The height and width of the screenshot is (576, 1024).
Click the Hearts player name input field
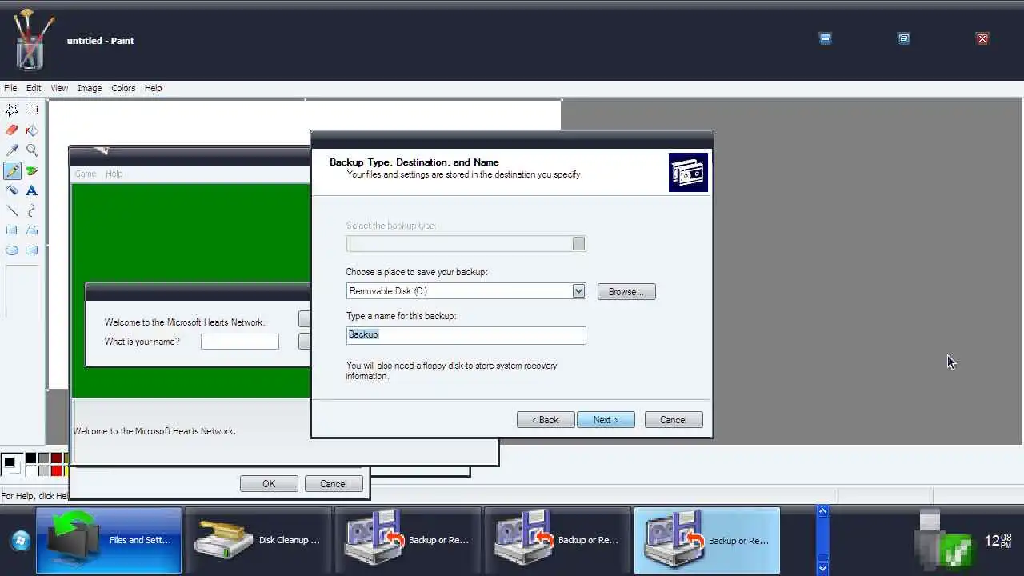[240, 342]
